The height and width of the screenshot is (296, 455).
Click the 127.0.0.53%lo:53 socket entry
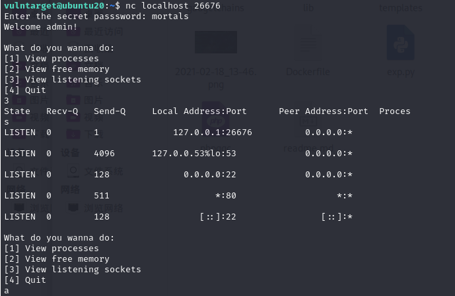194,154
